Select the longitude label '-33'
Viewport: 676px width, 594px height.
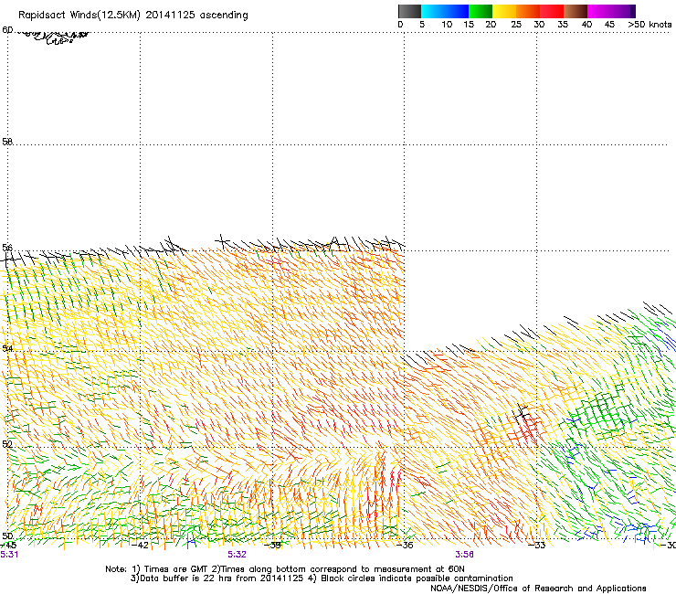(537, 546)
